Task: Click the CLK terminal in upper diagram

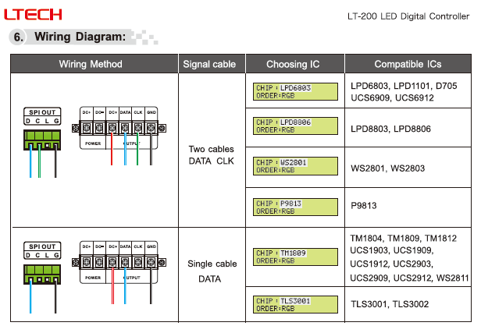Action: tap(138, 128)
